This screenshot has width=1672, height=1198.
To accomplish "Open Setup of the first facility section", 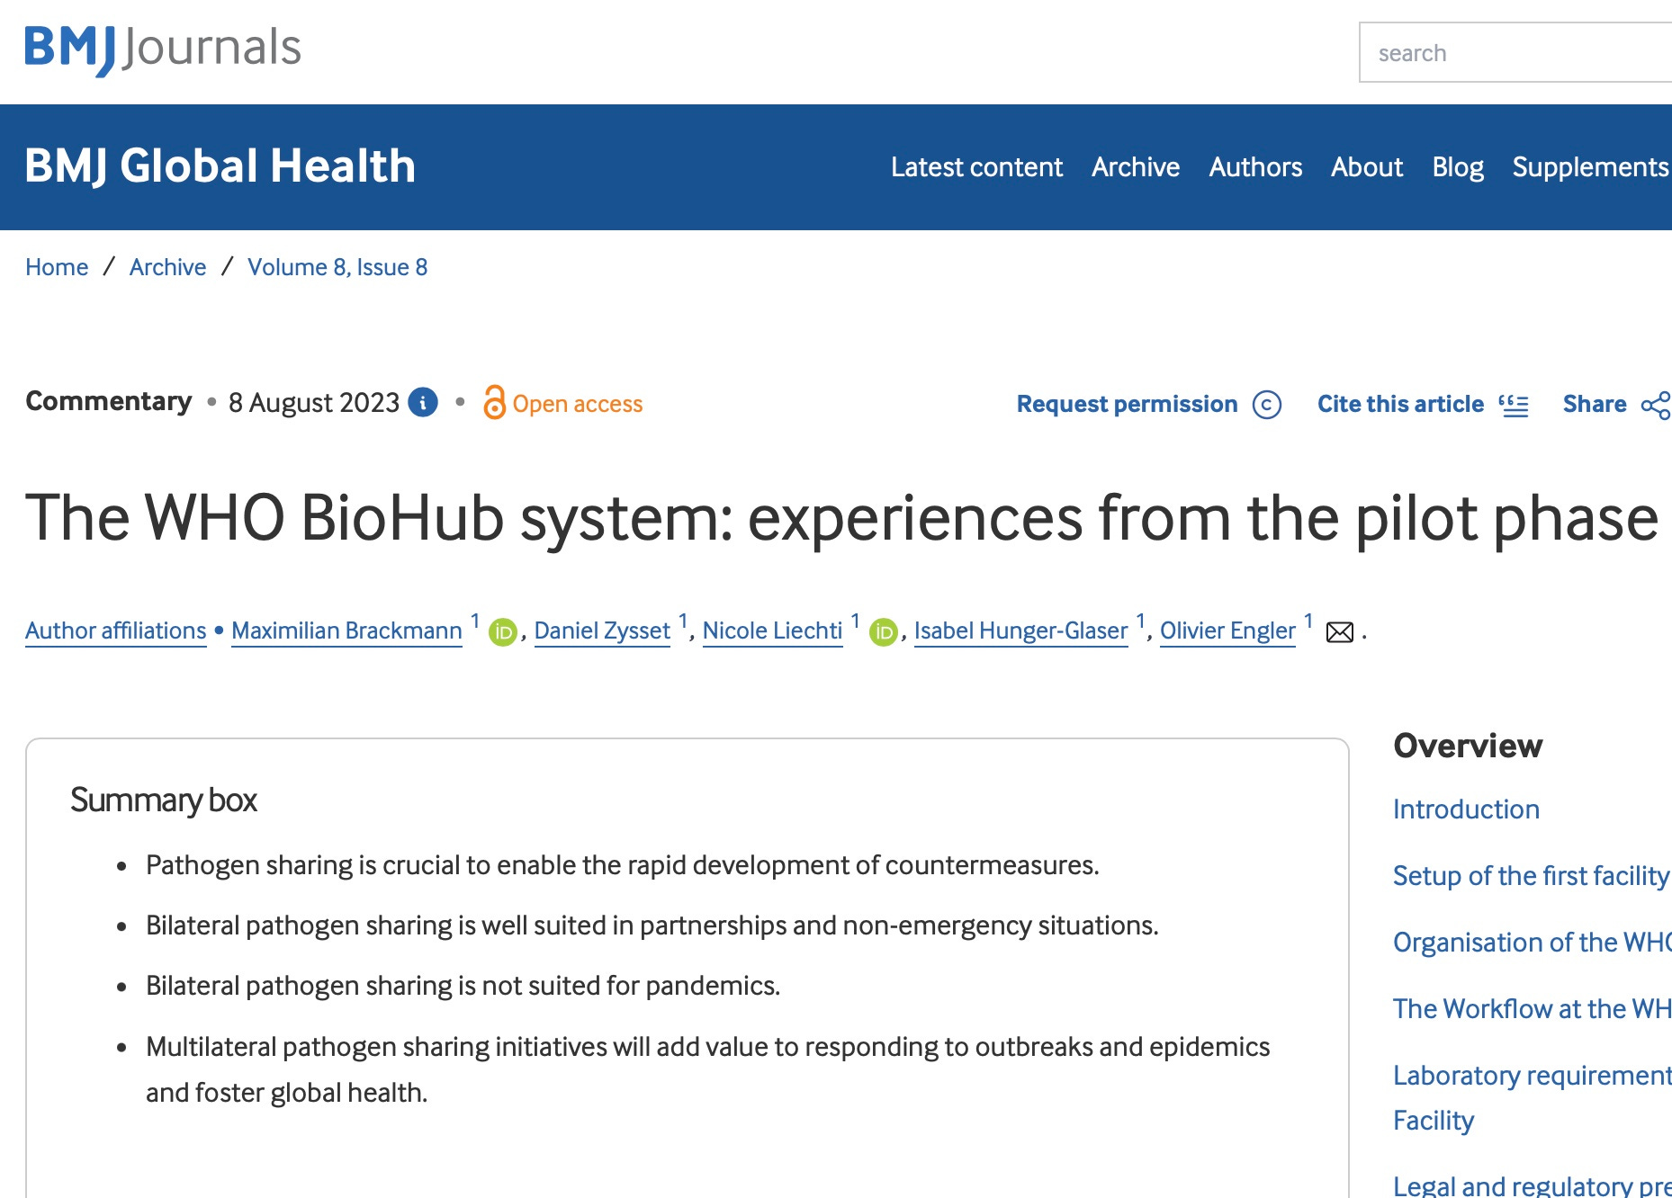I will 1531,875.
